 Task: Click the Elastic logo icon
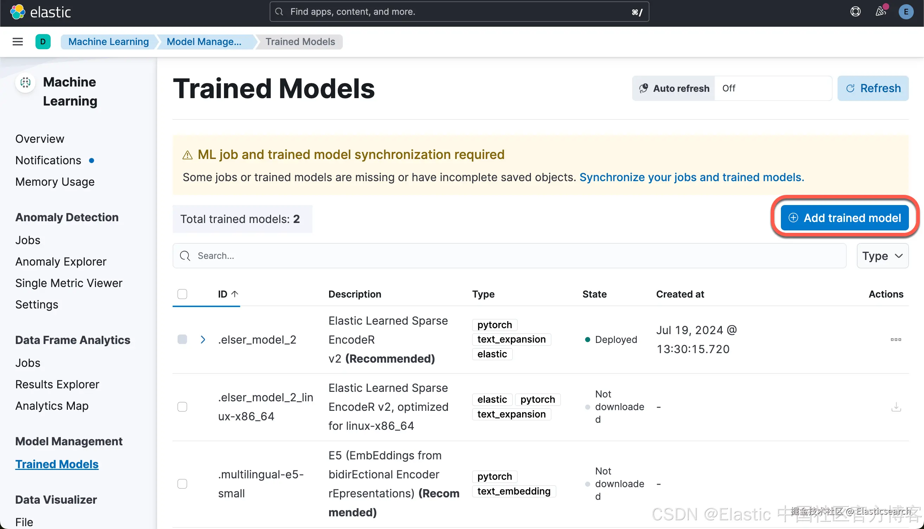[x=18, y=12]
